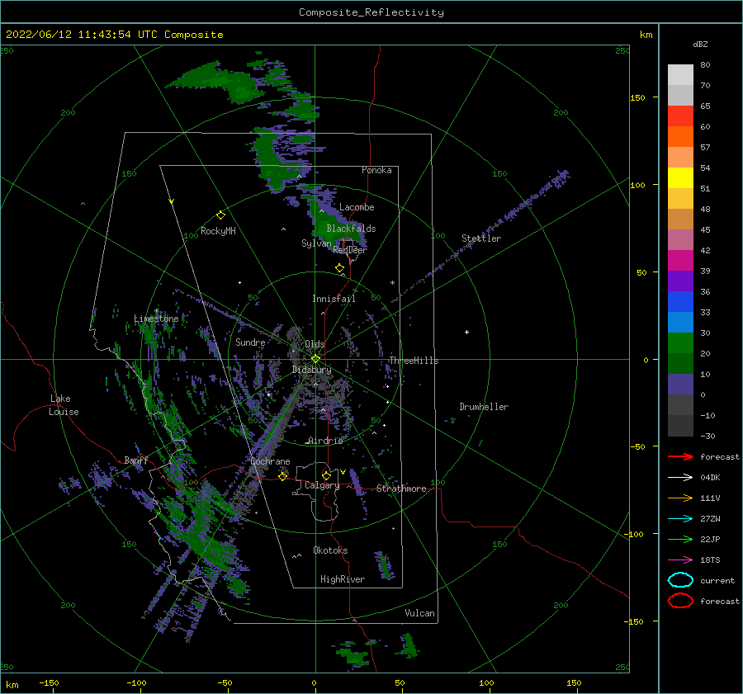
Task: Click the Composite_Reflectivity title text
Action: (371, 12)
